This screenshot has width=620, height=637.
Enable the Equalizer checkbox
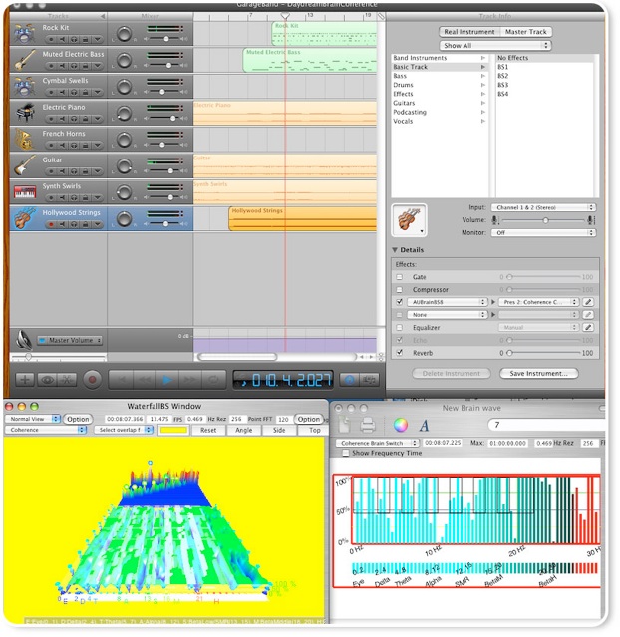click(400, 327)
